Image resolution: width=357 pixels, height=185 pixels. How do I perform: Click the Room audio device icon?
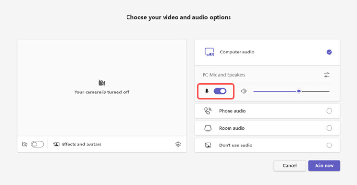point(208,128)
